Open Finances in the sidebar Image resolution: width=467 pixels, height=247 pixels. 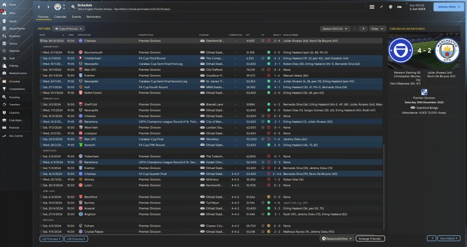coord(14,128)
